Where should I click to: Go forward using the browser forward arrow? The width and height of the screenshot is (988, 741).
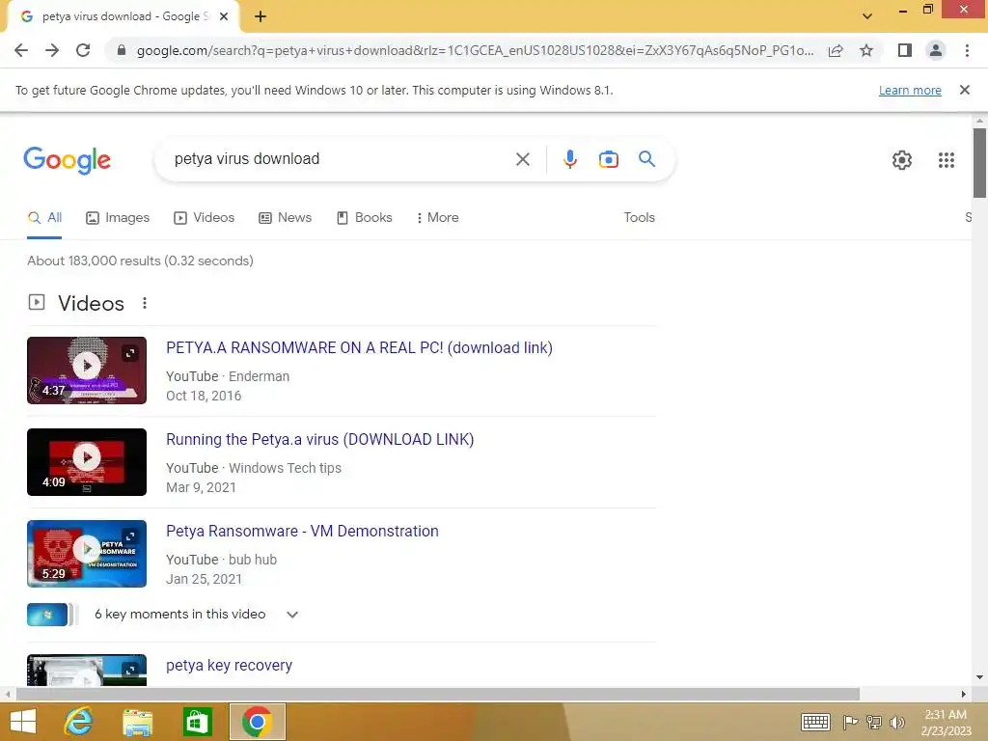click(x=52, y=50)
